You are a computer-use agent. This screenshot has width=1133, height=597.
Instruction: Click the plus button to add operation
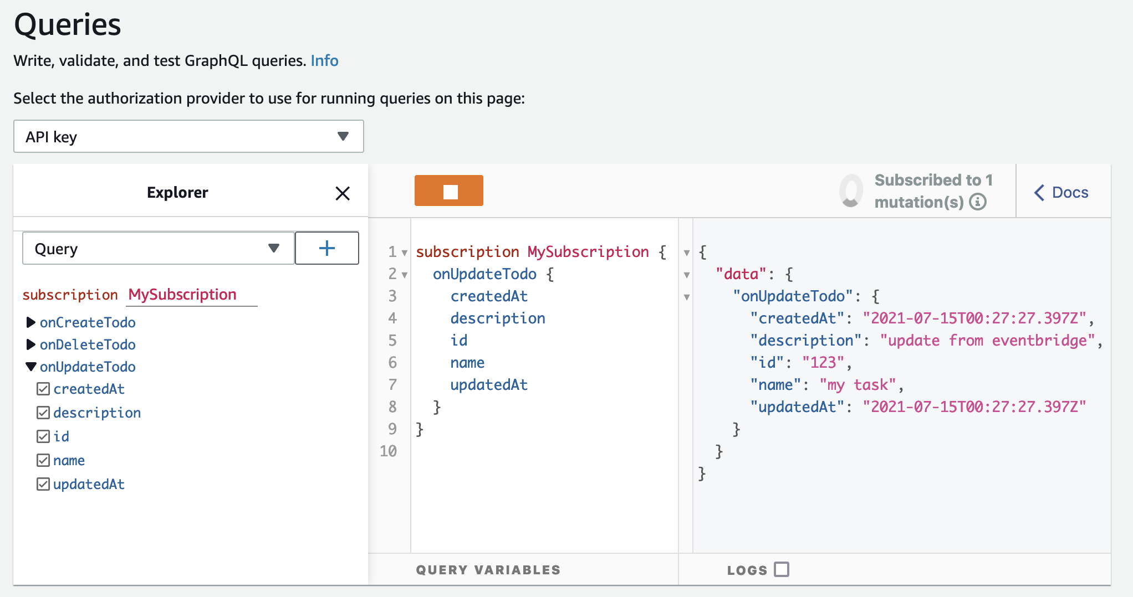point(327,248)
